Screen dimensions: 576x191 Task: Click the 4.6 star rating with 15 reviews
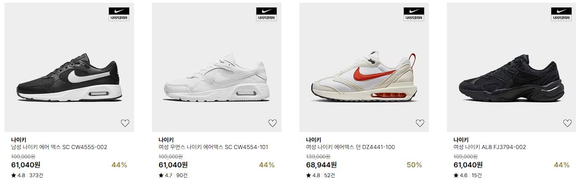(468, 175)
